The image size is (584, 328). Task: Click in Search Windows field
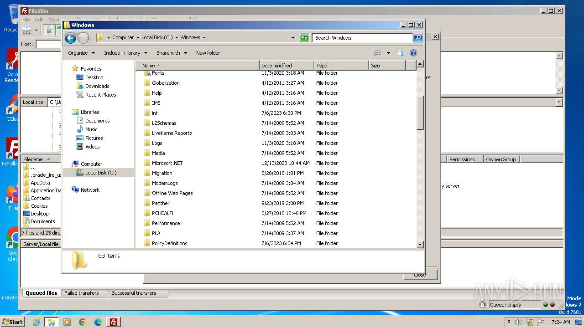point(363,38)
